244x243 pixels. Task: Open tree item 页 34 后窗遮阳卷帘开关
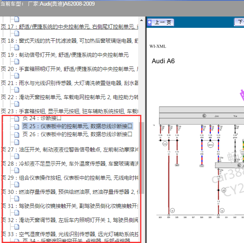coord(76,240)
